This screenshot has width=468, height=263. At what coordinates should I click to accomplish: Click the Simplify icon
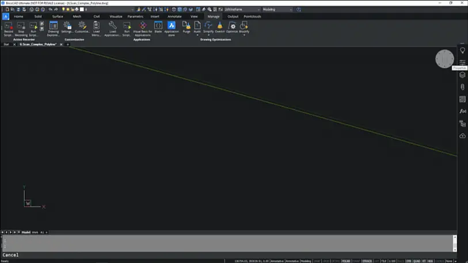[208, 26]
